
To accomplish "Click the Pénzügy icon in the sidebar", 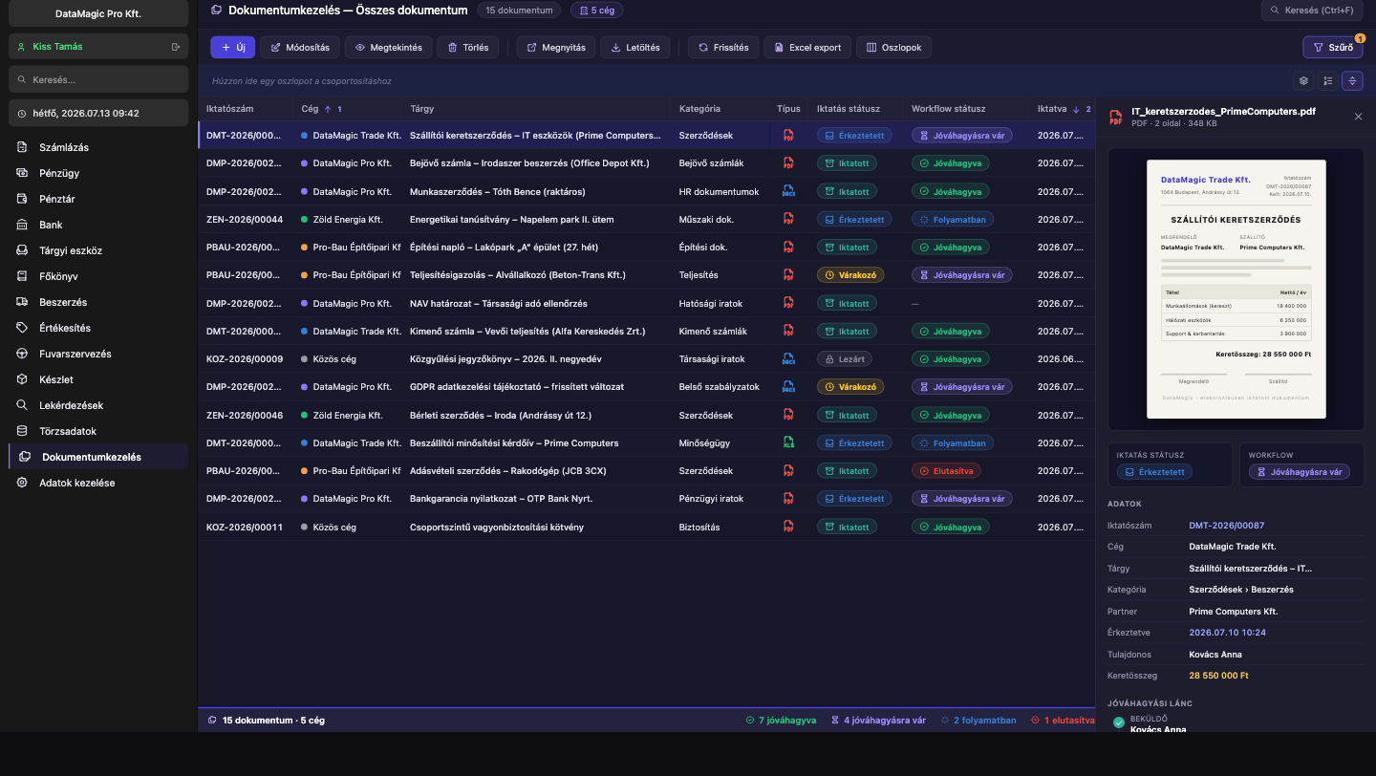I will 22,173.
